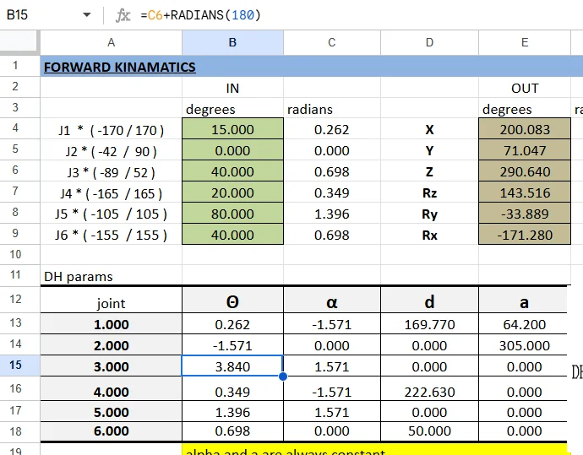Click the yellow alpha and a note cell
This screenshot has width=583, height=455.
point(375,449)
